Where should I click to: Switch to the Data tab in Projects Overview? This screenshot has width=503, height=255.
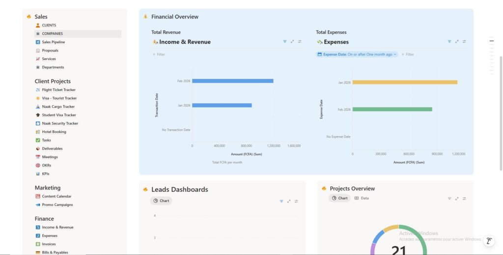(x=362, y=198)
